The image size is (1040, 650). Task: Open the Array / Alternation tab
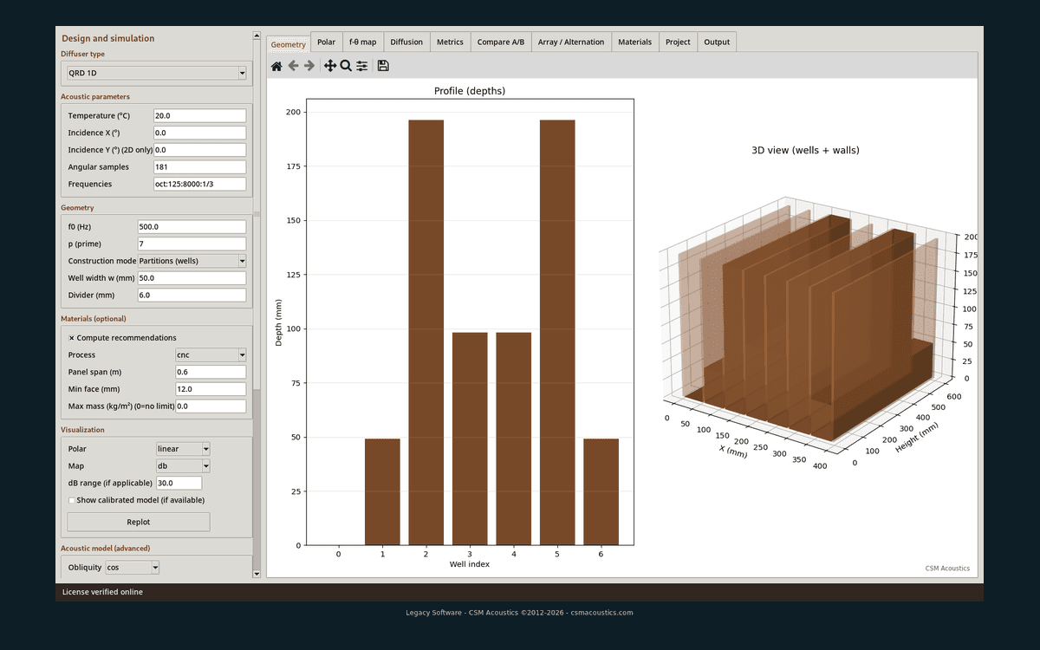[571, 42]
